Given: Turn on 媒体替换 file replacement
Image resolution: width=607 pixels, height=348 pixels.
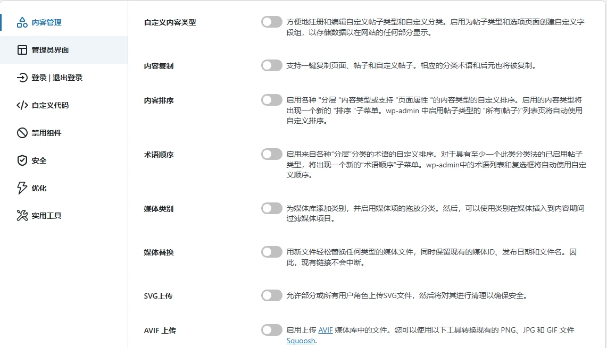Looking at the screenshot, I should [271, 252].
